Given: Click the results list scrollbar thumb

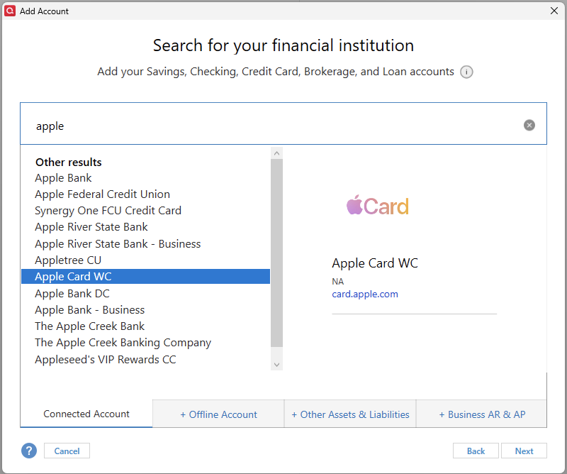Looking at the screenshot, I should tap(276, 253).
